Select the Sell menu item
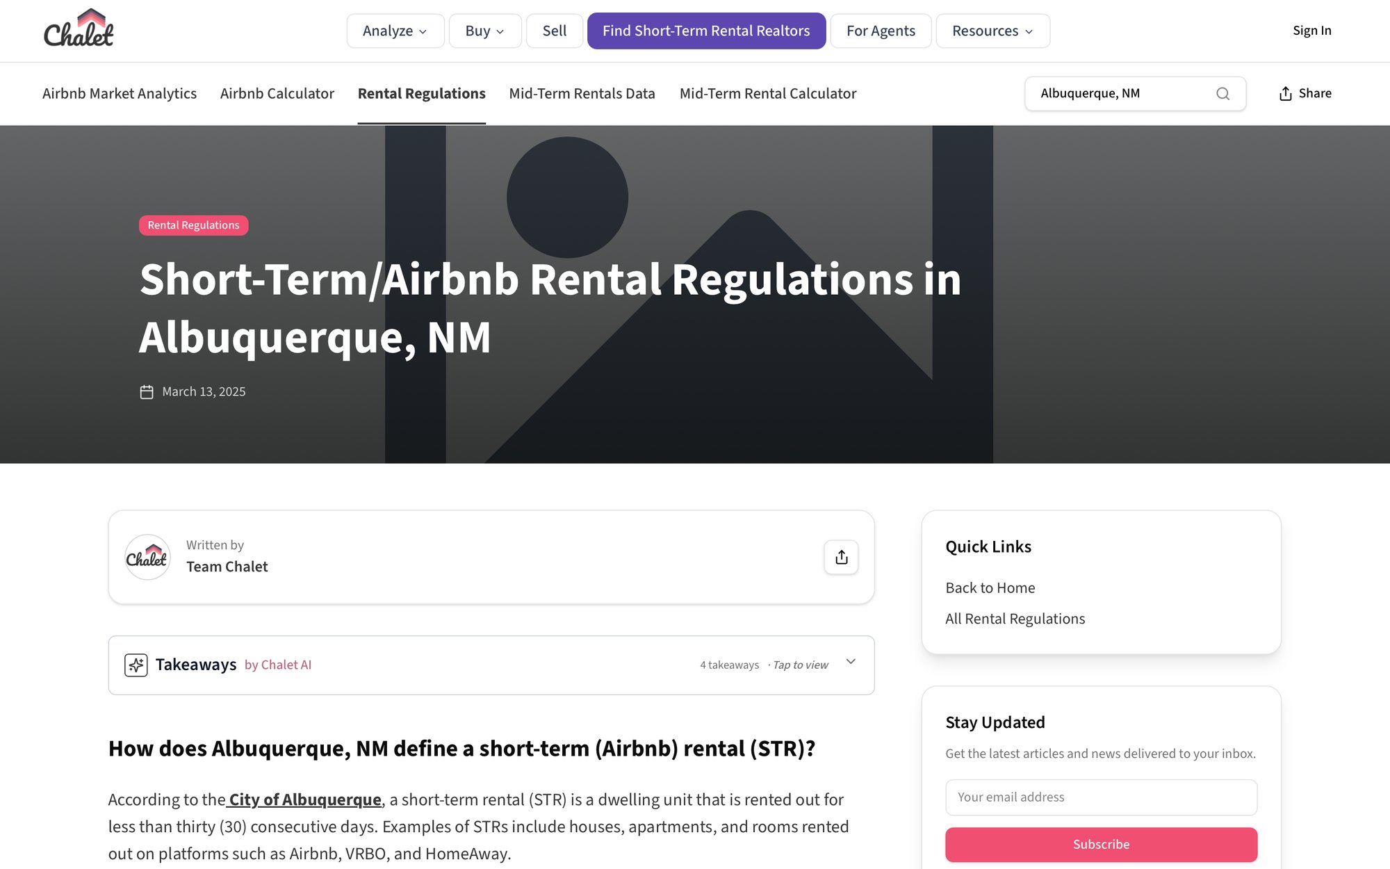This screenshot has width=1390, height=869. tap(554, 31)
